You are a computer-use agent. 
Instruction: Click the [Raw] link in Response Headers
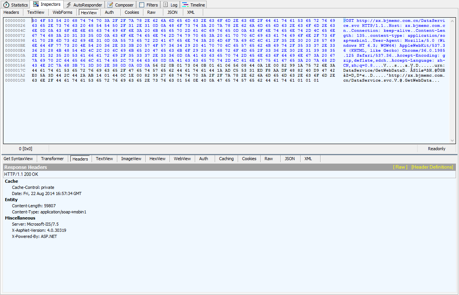point(400,167)
